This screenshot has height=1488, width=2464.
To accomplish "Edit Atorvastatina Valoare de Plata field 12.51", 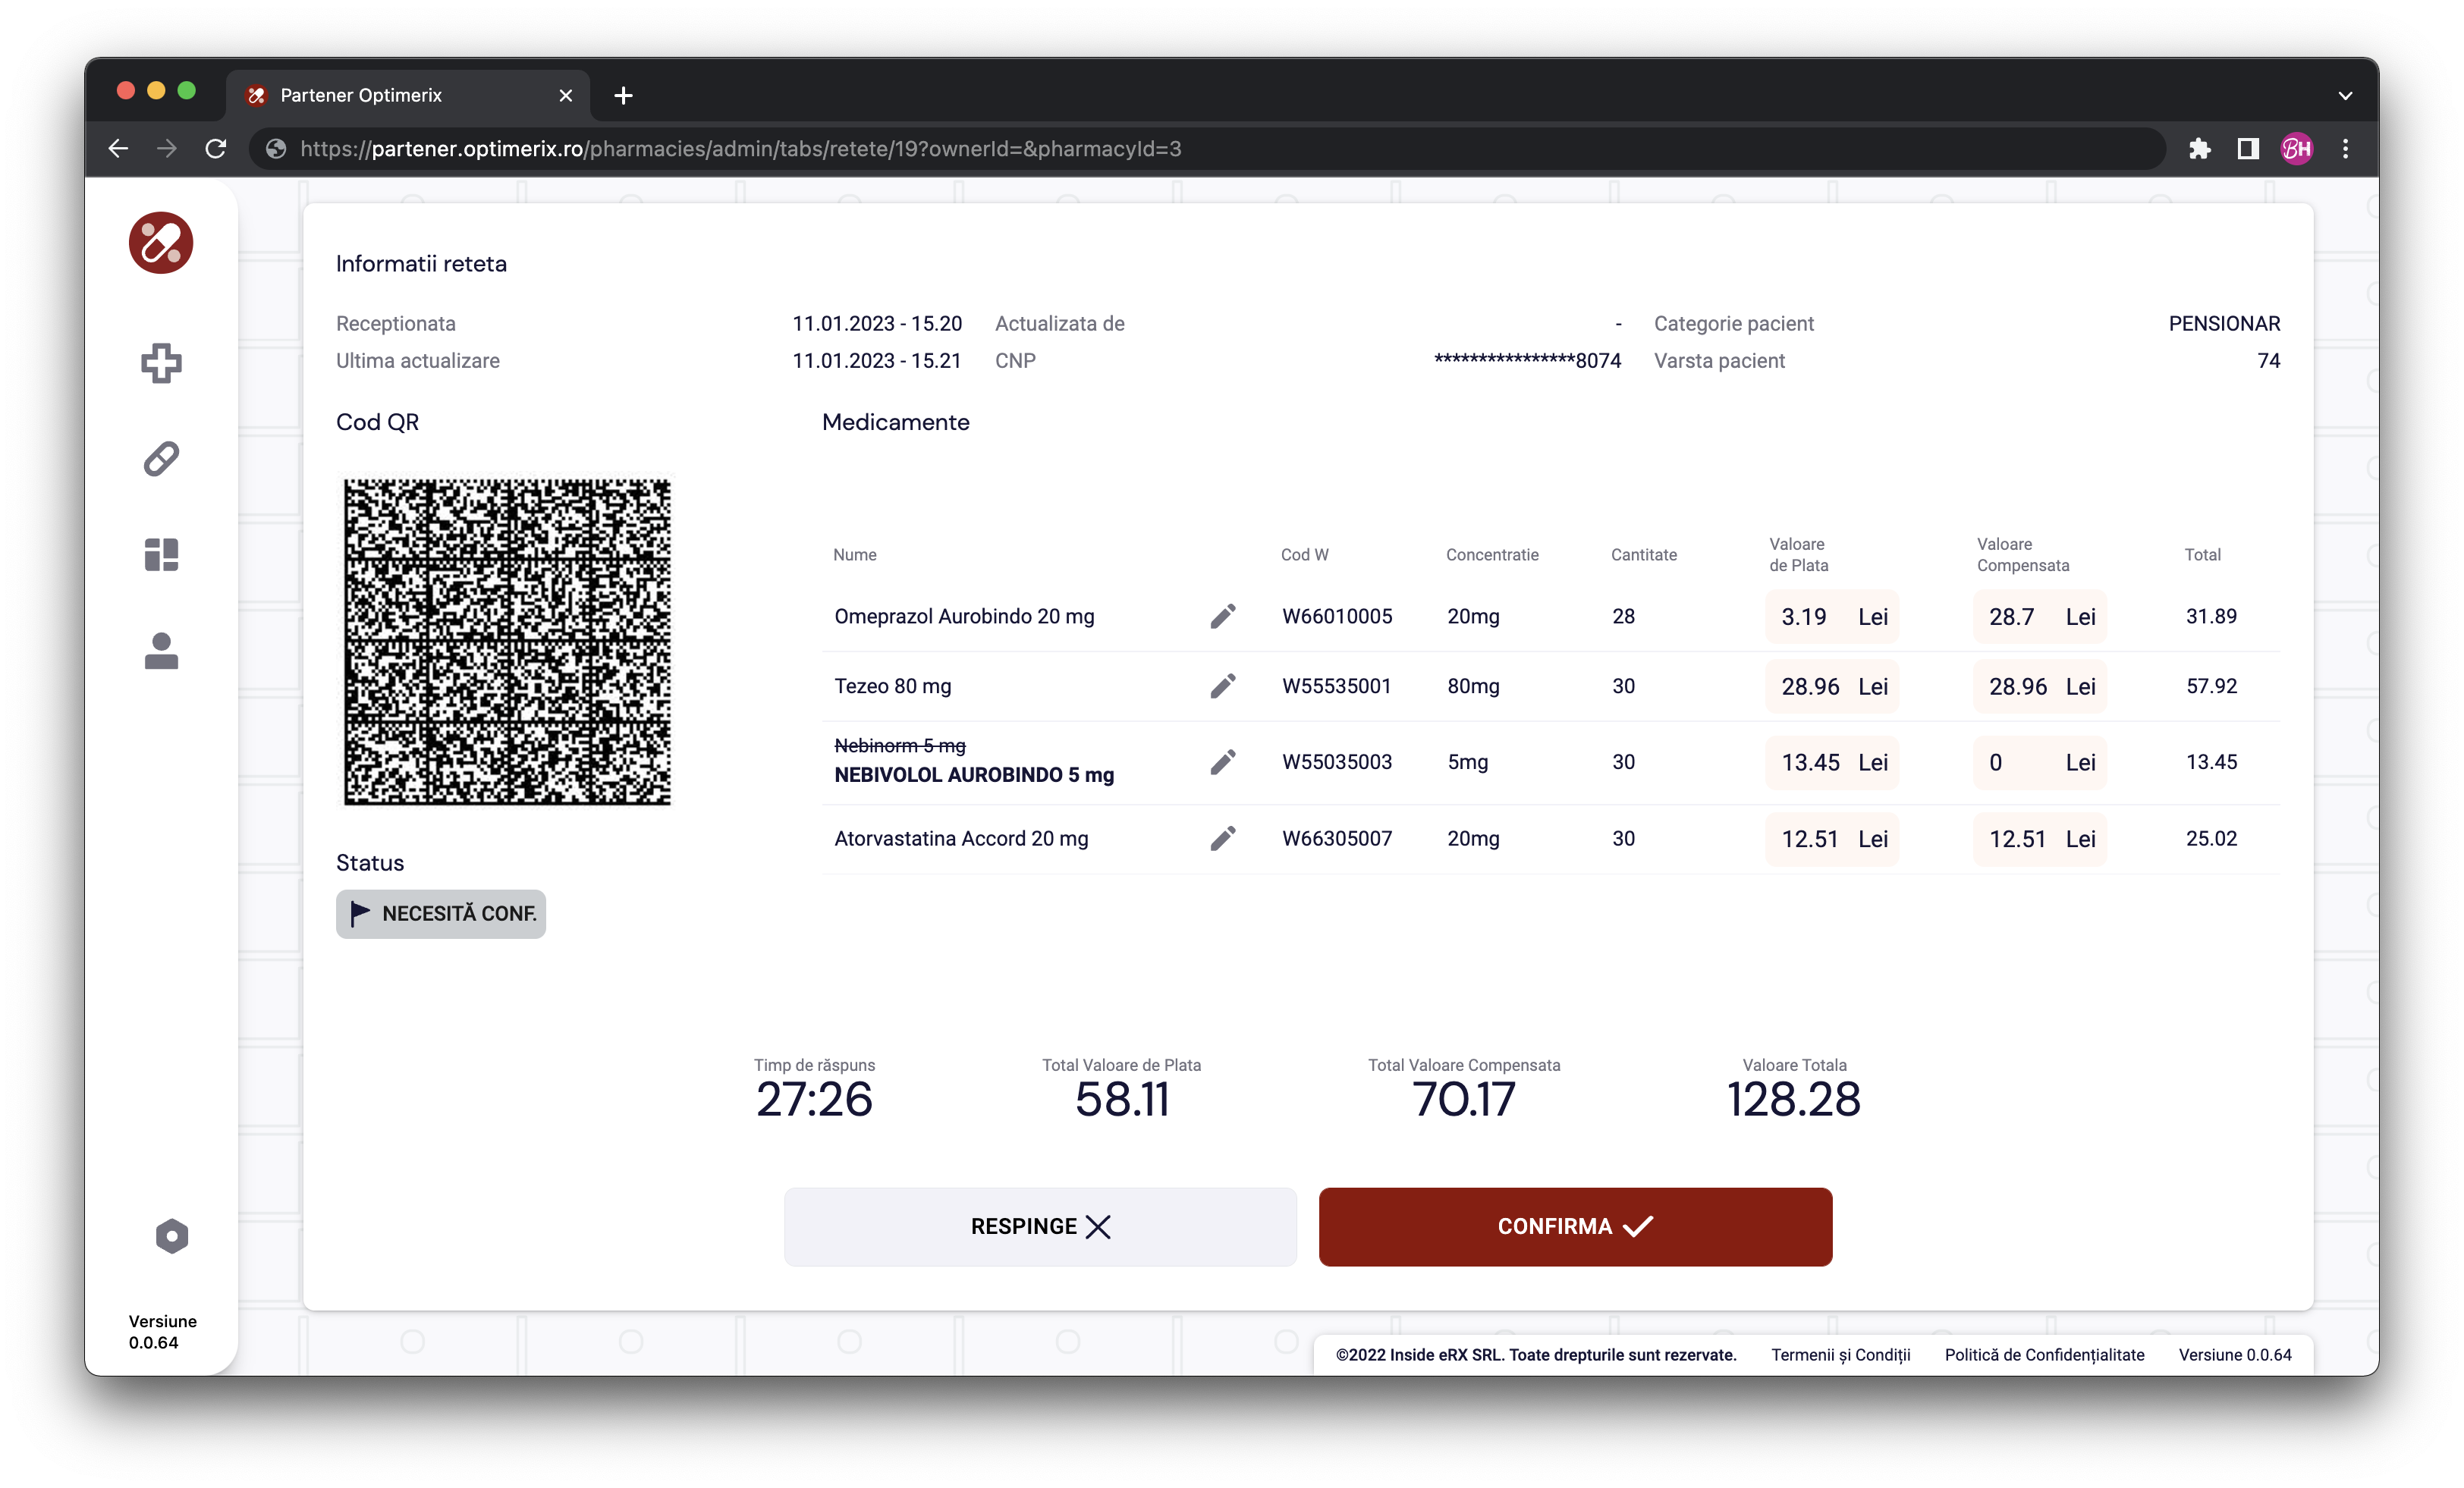I will click(x=1832, y=838).
